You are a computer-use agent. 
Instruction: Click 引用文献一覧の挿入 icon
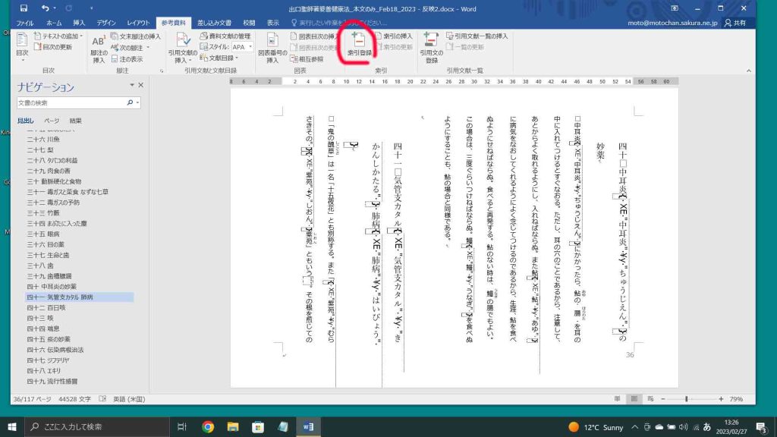pos(450,36)
